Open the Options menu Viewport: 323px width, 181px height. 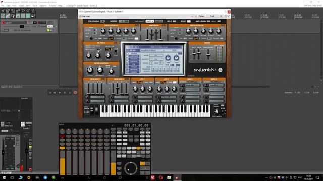[x=43, y=6]
